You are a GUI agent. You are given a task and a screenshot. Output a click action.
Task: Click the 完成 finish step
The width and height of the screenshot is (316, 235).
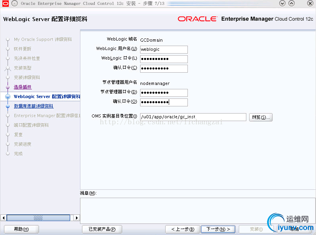click(x=18, y=154)
